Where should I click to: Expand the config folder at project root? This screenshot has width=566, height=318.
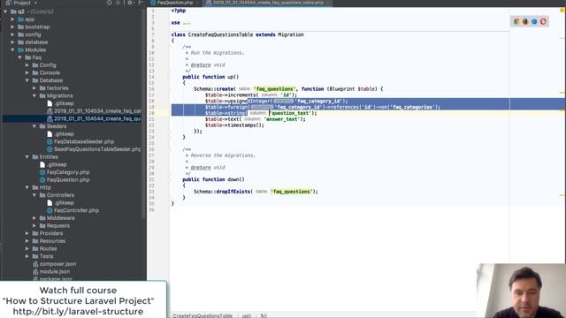point(13,34)
